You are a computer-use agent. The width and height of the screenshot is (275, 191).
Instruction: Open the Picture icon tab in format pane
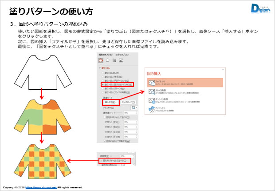coord(121,60)
